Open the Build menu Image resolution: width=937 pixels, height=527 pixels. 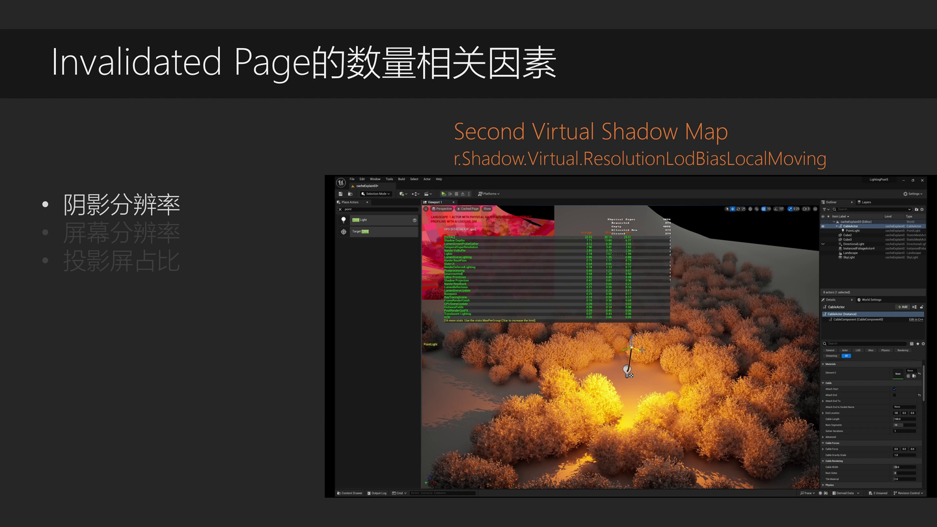click(401, 179)
